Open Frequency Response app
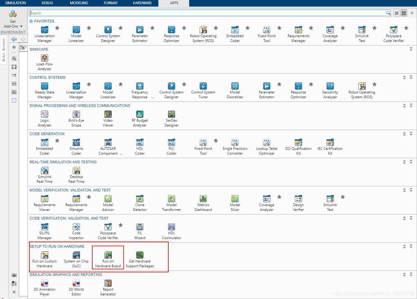This screenshot has height=299, width=417. (x=140, y=90)
